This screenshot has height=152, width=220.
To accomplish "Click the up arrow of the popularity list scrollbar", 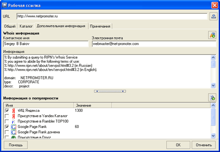I will click(213, 105).
